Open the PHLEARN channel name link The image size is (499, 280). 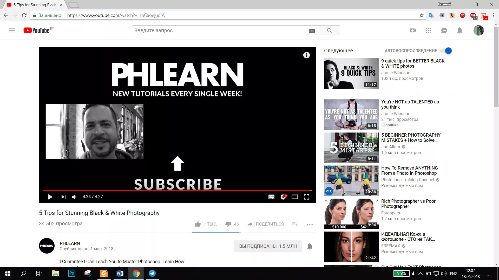click(70, 243)
